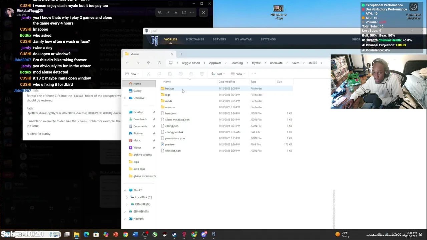Image resolution: width=427 pixels, height=240 pixels.
Task: Open Word from the taskbar
Action: coord(135,235)
